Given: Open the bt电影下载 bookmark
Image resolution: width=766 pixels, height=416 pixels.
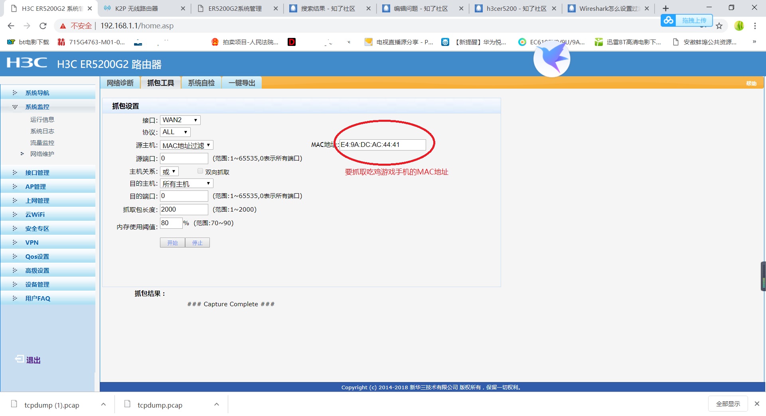Looking at the screenshot, I should [x=28, y=42].
